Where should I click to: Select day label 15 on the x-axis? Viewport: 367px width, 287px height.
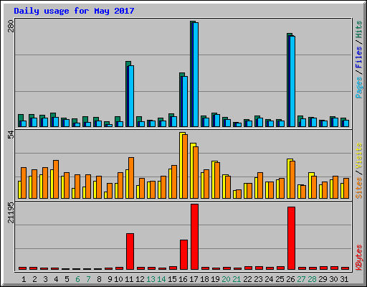point(172,279)
